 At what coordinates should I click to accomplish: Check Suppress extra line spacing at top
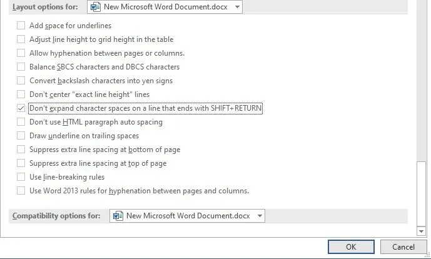click(21, 163)
